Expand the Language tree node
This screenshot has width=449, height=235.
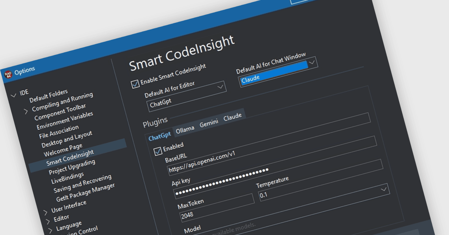(x=50, y=230)
